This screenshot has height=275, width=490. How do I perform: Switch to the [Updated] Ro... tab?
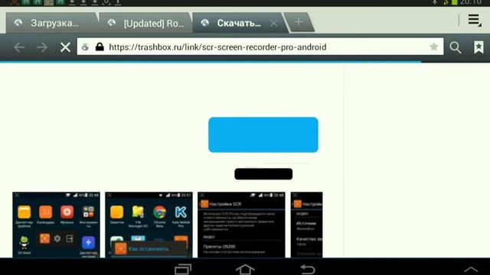[x=145, y=23]
